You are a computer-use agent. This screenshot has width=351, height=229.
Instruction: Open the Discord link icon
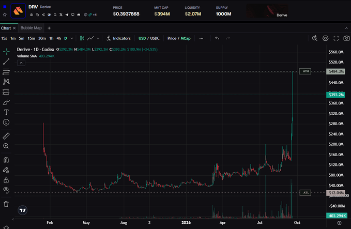coord(79,15)
